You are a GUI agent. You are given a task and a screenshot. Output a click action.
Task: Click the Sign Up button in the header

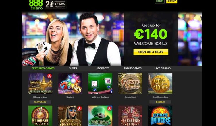click(x=172, y=1)
